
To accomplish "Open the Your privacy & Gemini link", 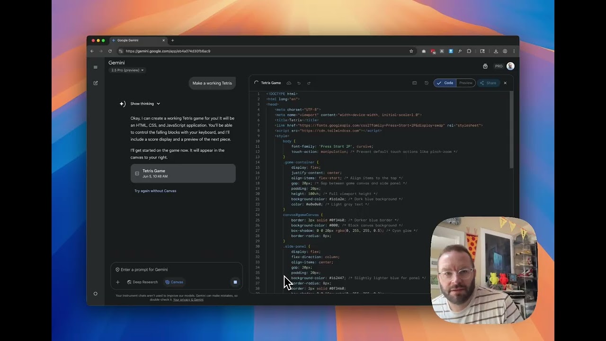I will click(188, 300).
